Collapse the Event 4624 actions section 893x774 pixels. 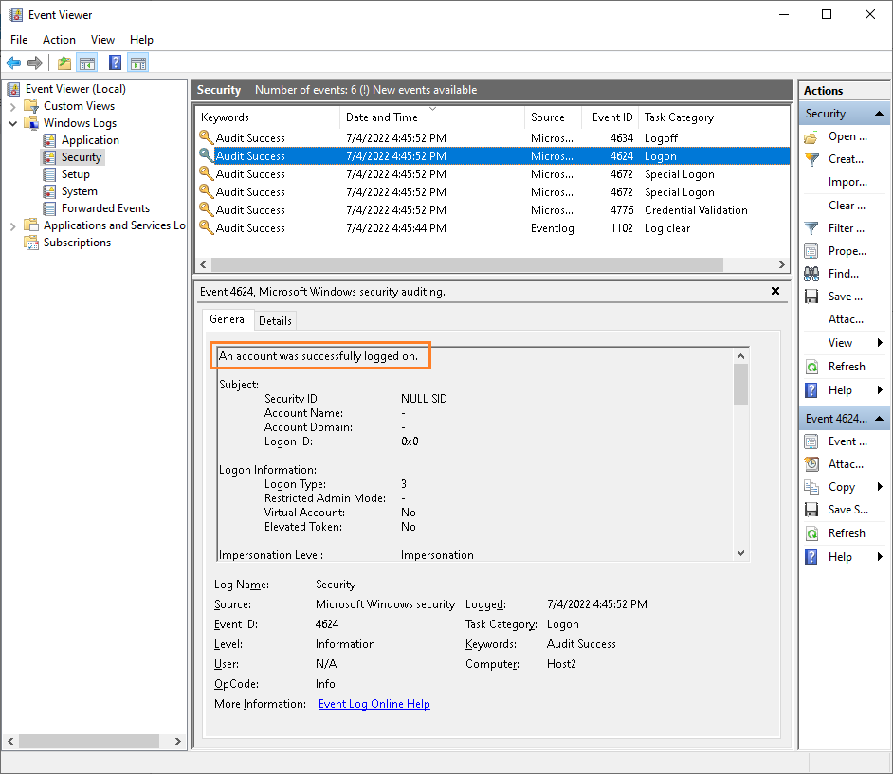(x=881, y=418)
